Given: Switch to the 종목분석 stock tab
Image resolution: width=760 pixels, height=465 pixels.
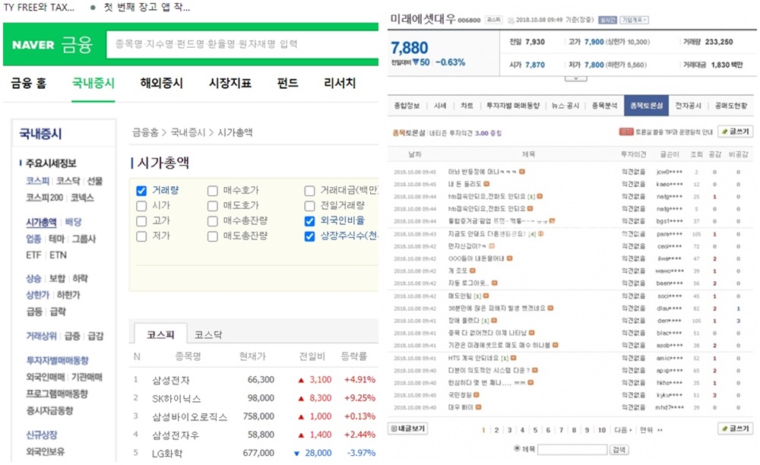Looking at the screenshot, I should click(604, 106).
